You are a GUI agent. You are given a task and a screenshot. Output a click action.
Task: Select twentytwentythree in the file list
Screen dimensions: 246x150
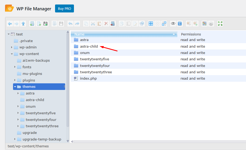tap(158, 72)
